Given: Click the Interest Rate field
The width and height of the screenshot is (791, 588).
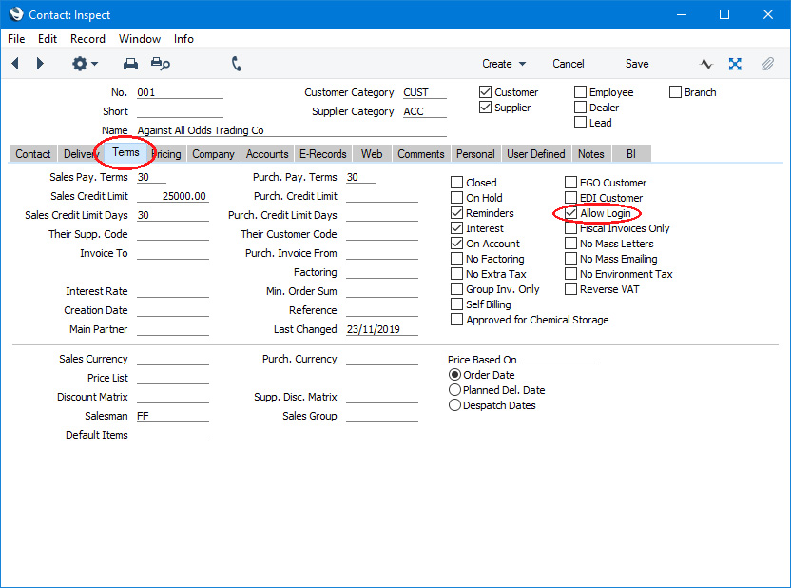Looking at the screenshot, I should tap(172, 291).
